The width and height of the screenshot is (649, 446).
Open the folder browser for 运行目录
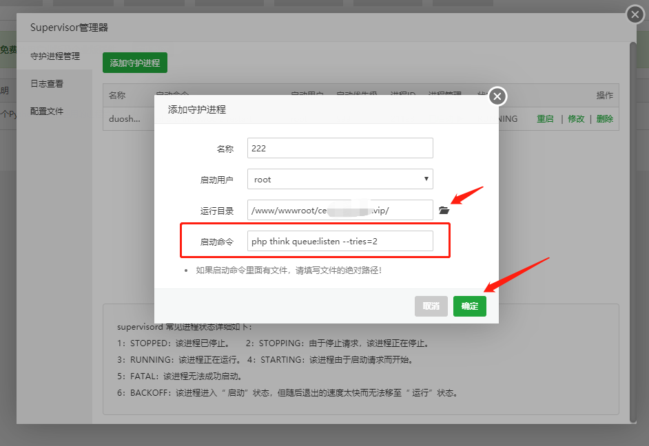[x=444, y=211]
